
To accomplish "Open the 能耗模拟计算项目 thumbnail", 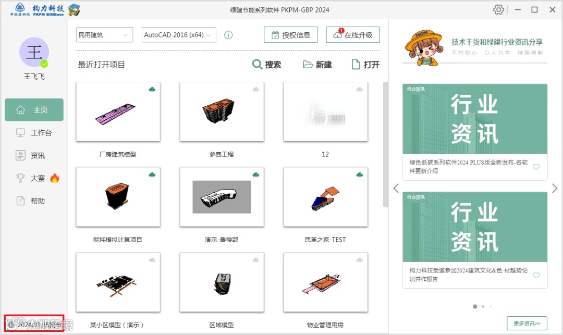I will coord(118,197).
